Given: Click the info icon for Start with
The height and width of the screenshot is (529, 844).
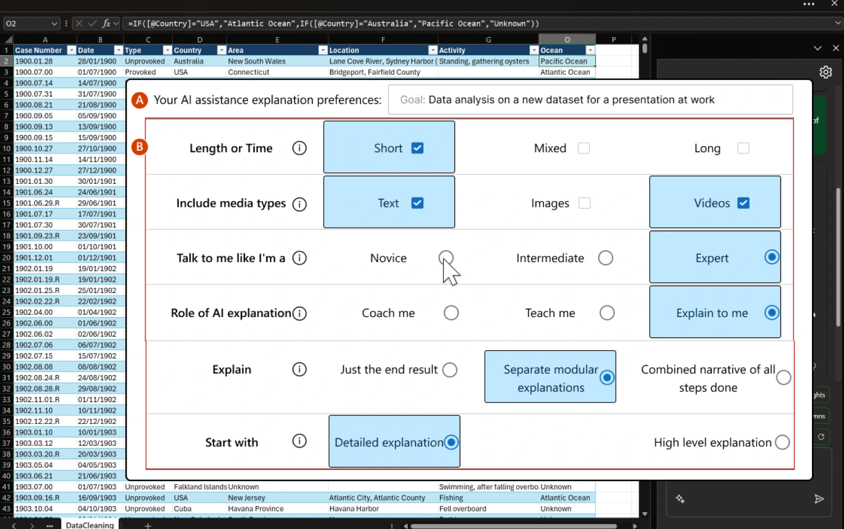Looking at the screenshot, I should coord(299,441).
